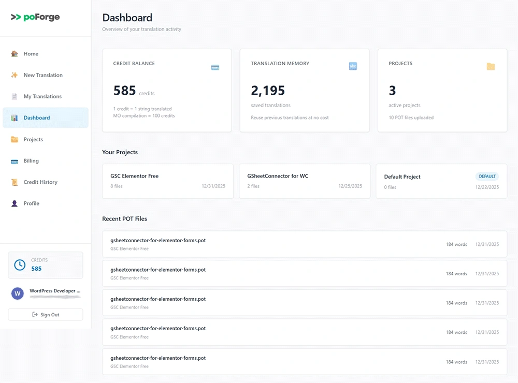Image resolution: width=518 pixels, height=383 pixels.
Task: Select the Default Project card
Action: tap(441, 181)
